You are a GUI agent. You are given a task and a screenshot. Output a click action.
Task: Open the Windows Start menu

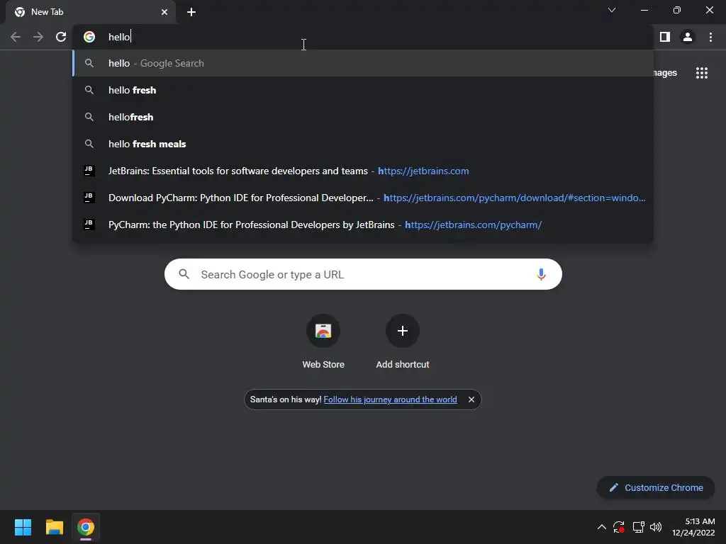click(23, 527)
